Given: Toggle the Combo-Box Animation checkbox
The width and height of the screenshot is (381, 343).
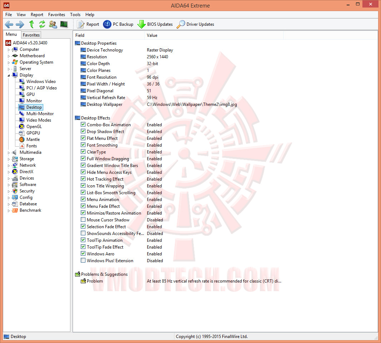Looking at the screenshot, I should coord(83,124).
